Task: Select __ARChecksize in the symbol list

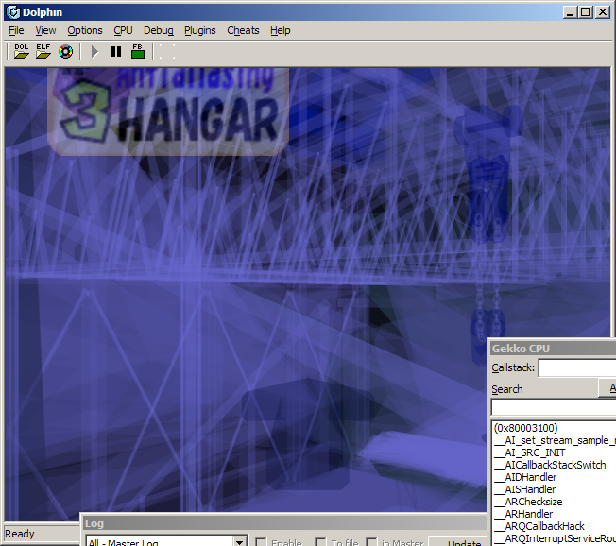Action: coord(528,502)
